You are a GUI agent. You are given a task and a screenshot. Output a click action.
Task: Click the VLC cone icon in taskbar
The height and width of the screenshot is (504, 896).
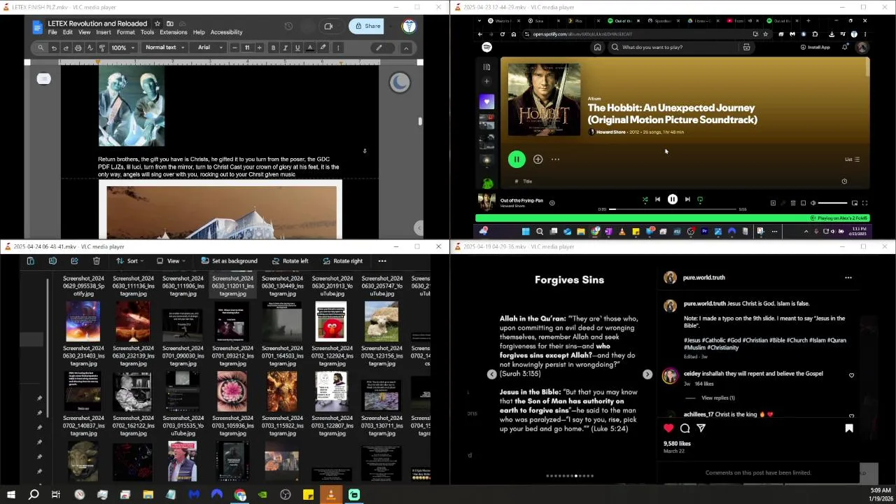(331, 495)
